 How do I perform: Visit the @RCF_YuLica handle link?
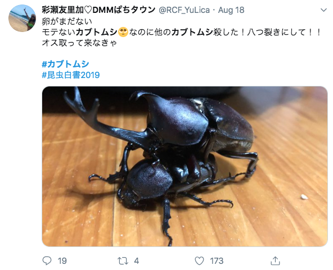[x=184, y=10]
